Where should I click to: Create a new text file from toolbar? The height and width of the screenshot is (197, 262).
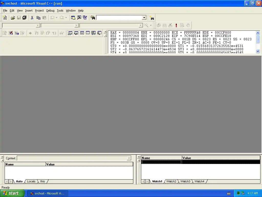pos(5,18)
